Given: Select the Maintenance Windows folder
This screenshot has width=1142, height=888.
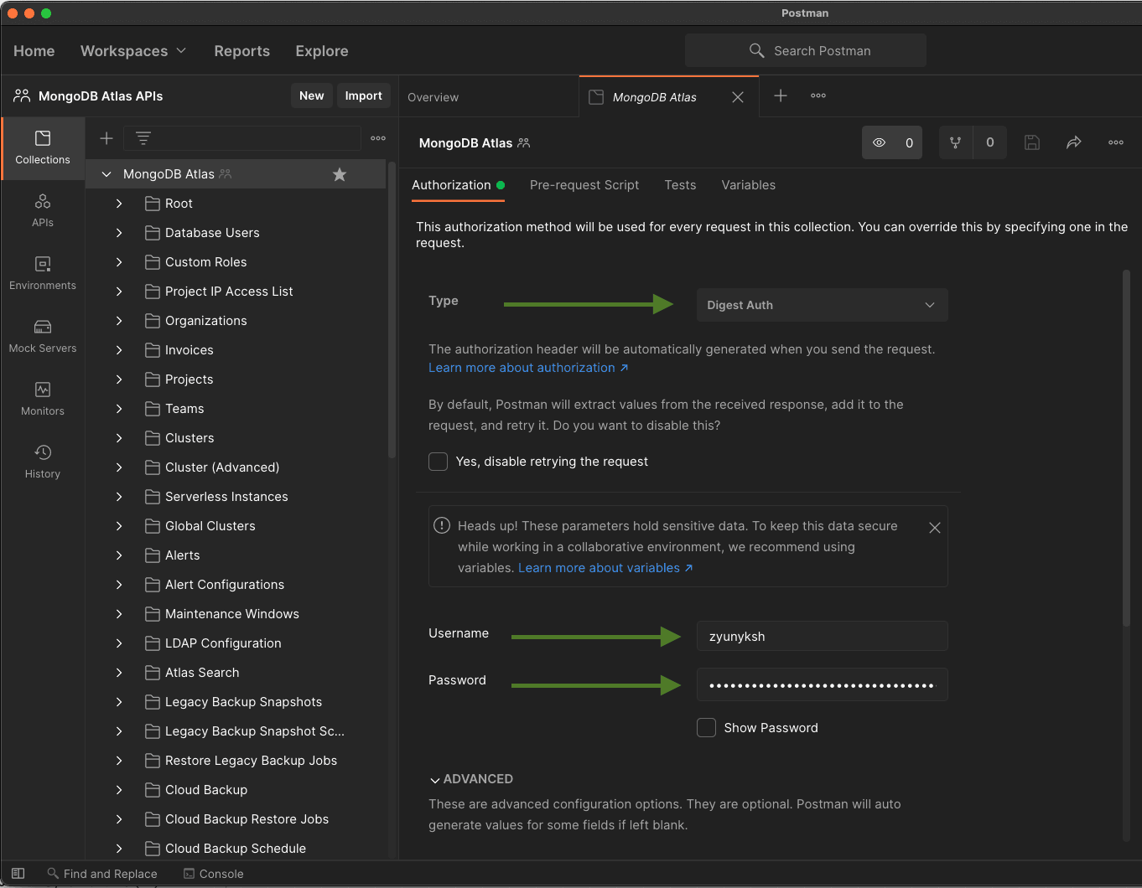Looking at the screenshot, I should (232, 614).
